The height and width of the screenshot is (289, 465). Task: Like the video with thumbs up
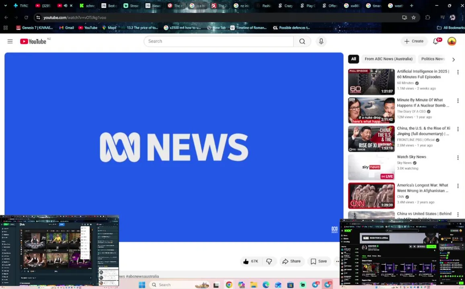tap(251, 261)
